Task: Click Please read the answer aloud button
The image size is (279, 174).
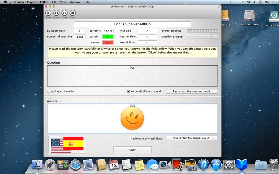Action: (191, 138)
